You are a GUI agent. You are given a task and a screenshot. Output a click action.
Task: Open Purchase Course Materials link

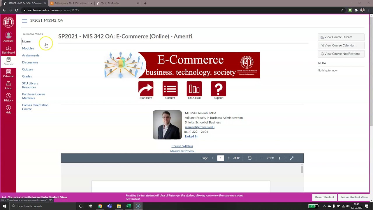34,96
